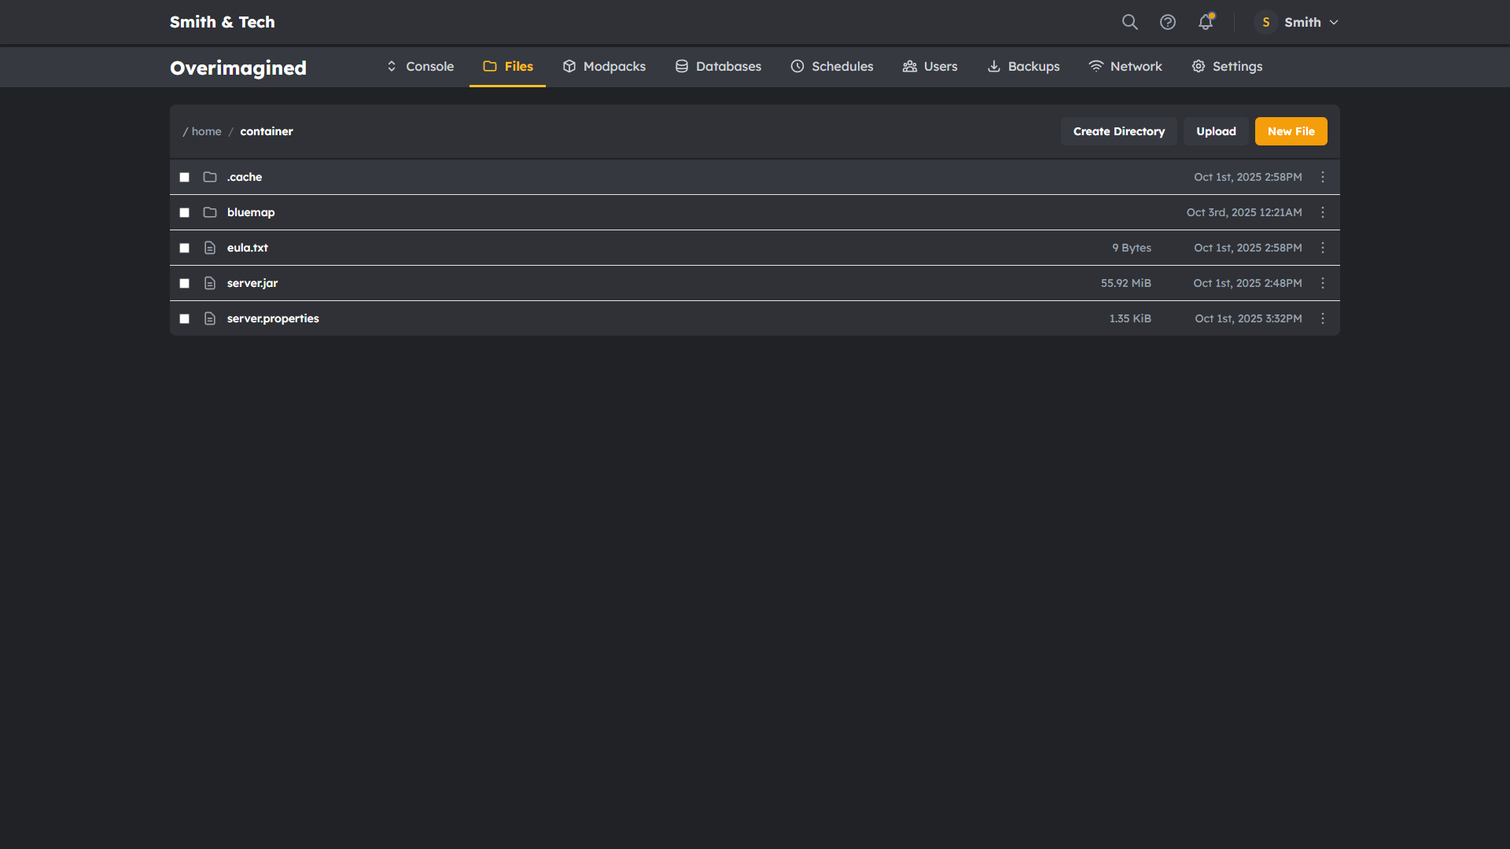Open three-dot menu for server.properties
The width and height of the screenshot is (1510, 849).
pyautogui.click(x=1323, y=318)
